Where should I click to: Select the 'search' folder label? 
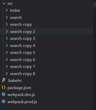coord(16,18)
